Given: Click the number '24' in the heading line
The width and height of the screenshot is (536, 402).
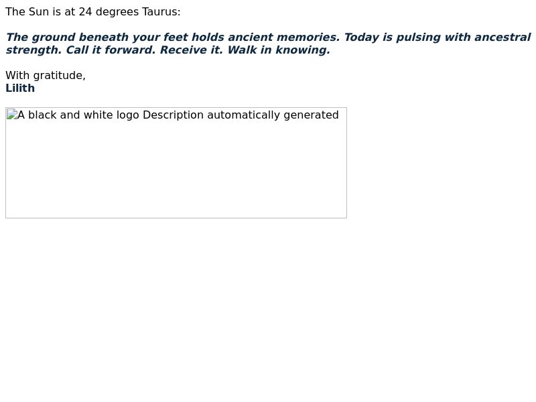Looking at the screenshot, I should (x=86, y=12).
